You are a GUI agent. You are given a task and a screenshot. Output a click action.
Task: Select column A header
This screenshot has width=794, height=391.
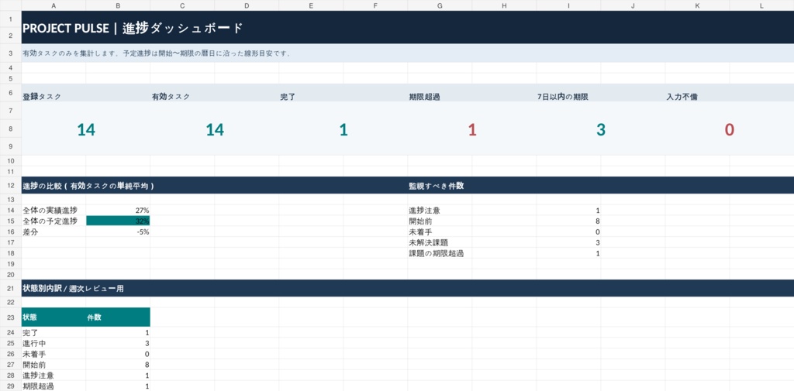pyautogui.click(x=54, y=5)
